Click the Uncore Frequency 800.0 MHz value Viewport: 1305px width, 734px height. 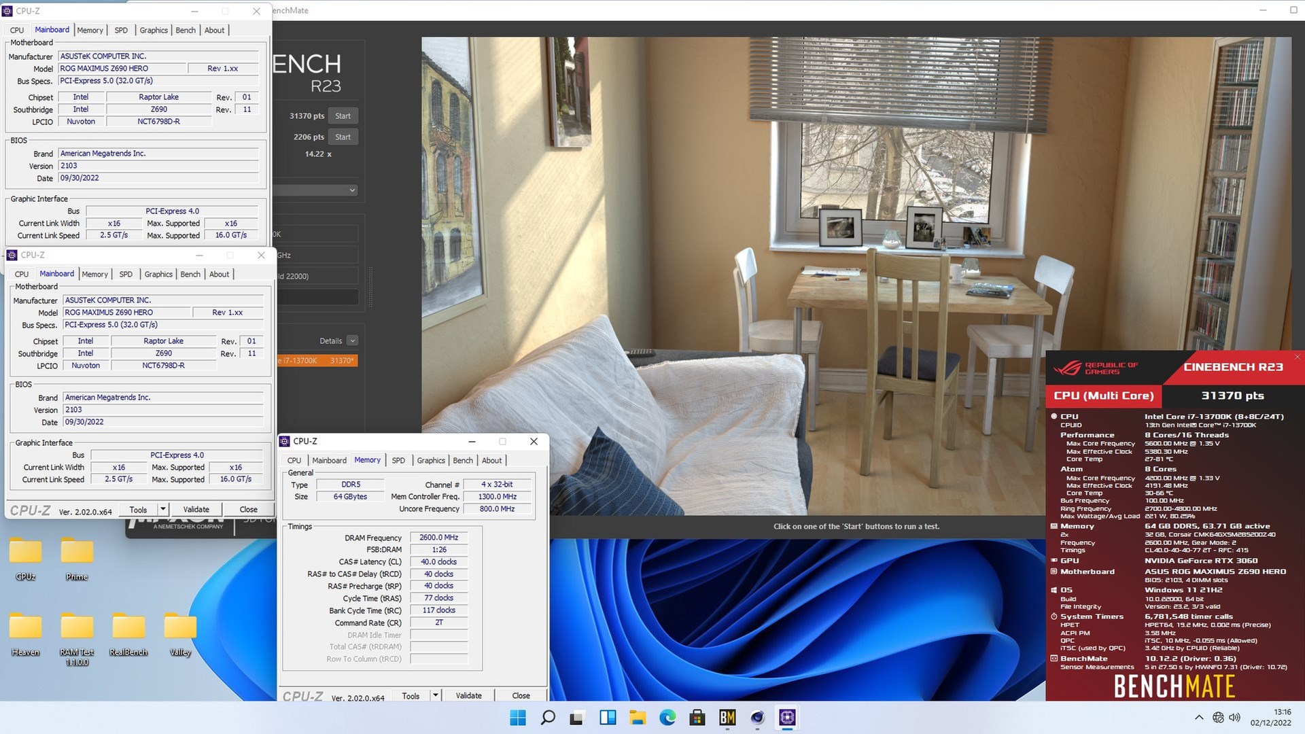(497, 508)
